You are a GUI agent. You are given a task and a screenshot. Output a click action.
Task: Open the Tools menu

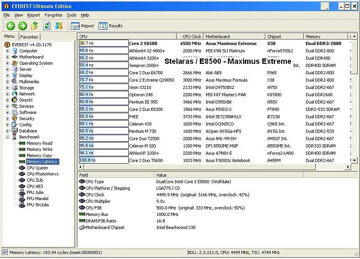72,15
